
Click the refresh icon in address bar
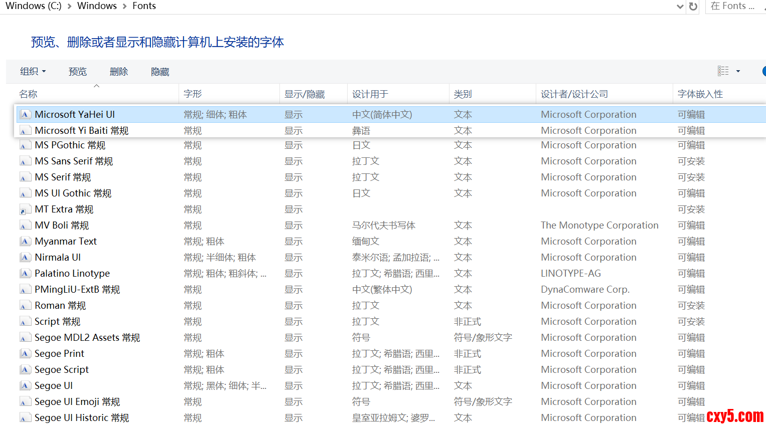tap(693, 7)
